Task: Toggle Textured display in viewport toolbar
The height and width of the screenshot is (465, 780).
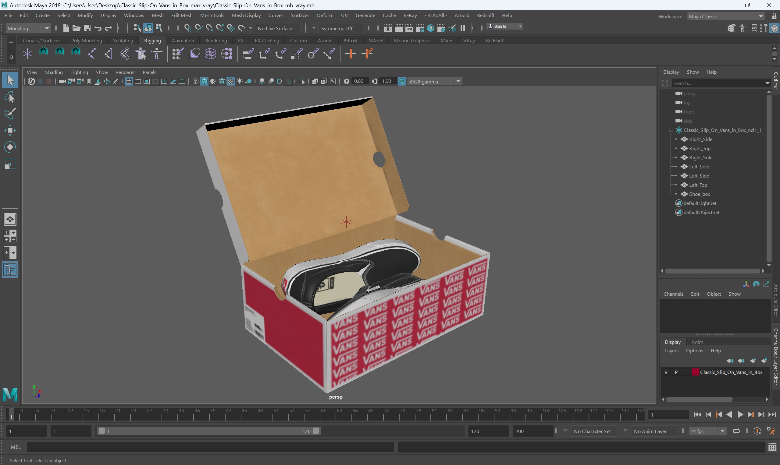Action: 231,82
